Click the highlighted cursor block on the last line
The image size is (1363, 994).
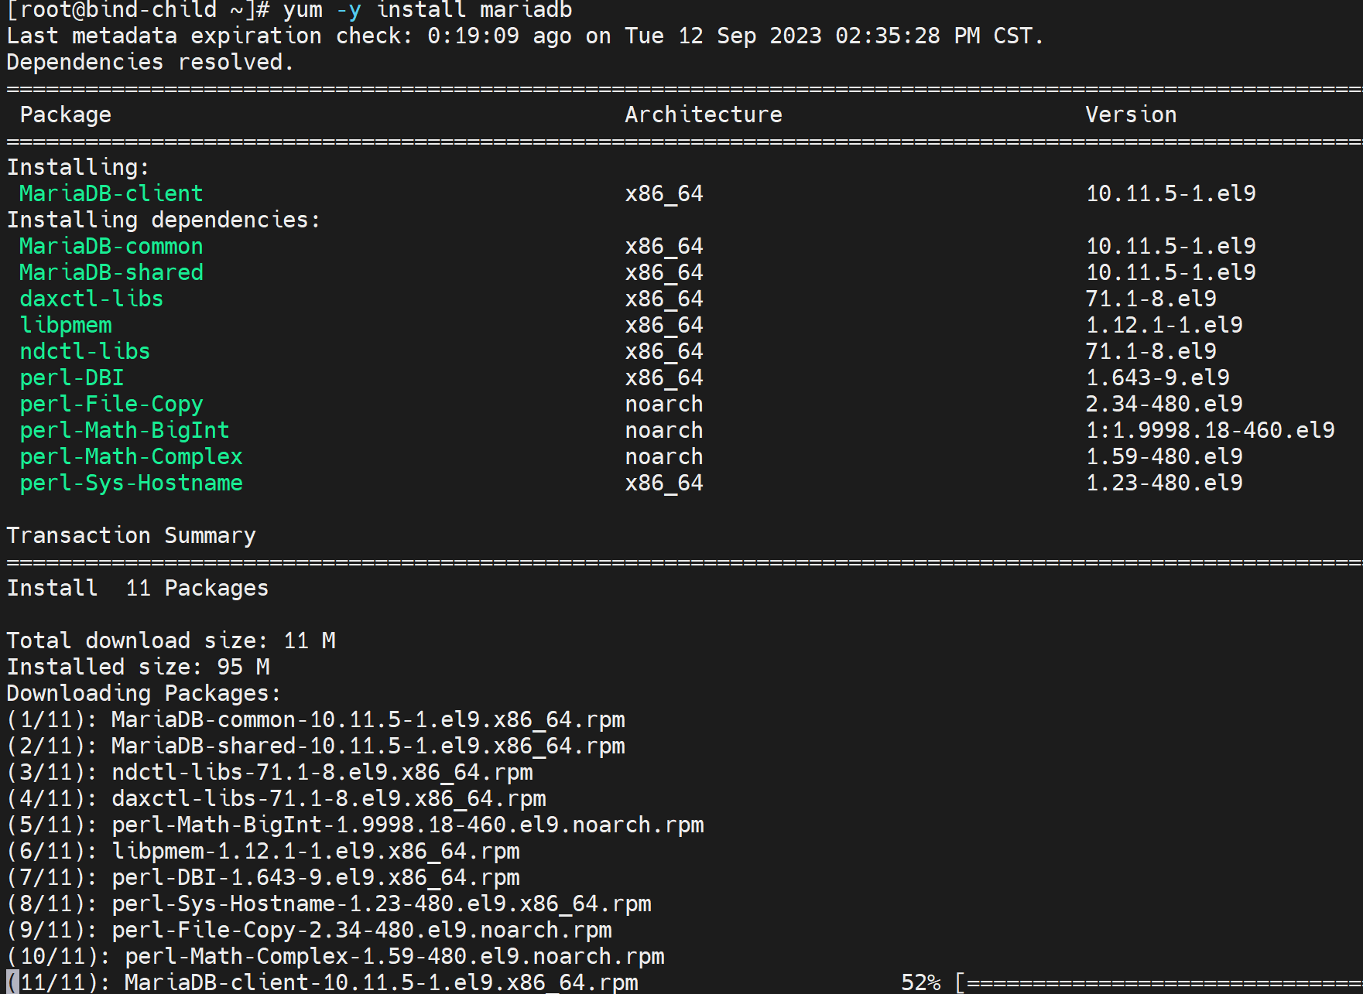coord(12,982)
